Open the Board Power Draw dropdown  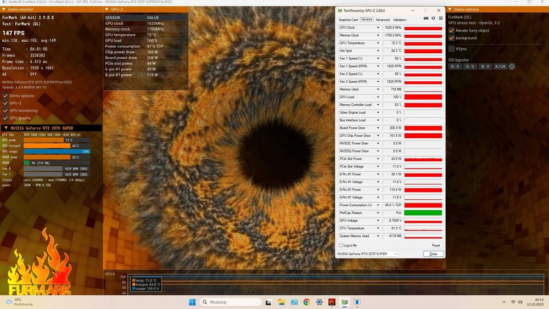pos(378,128)
